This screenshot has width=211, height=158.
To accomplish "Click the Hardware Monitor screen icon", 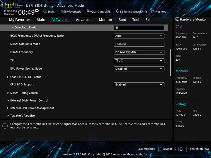I will click(x=177, y=20).
